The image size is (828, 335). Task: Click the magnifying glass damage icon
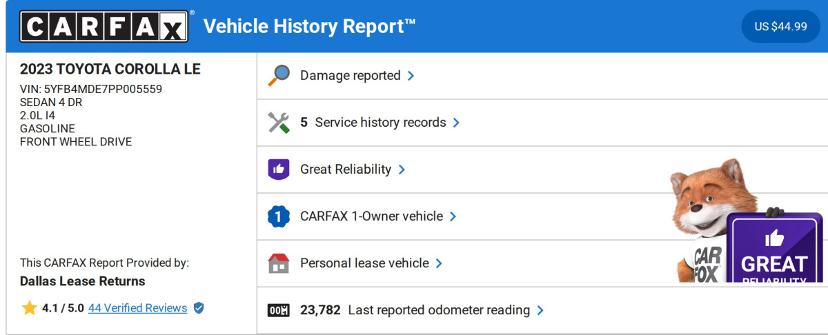click(278, 76)
